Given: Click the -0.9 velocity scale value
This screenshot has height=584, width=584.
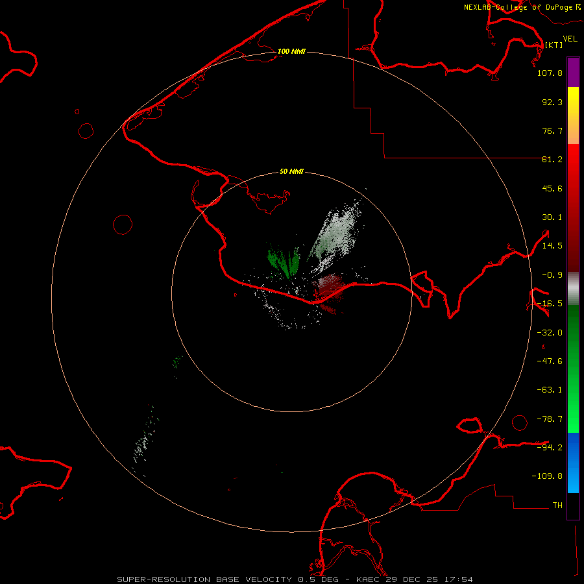Looking at the screenshot, I should (552, 275).
